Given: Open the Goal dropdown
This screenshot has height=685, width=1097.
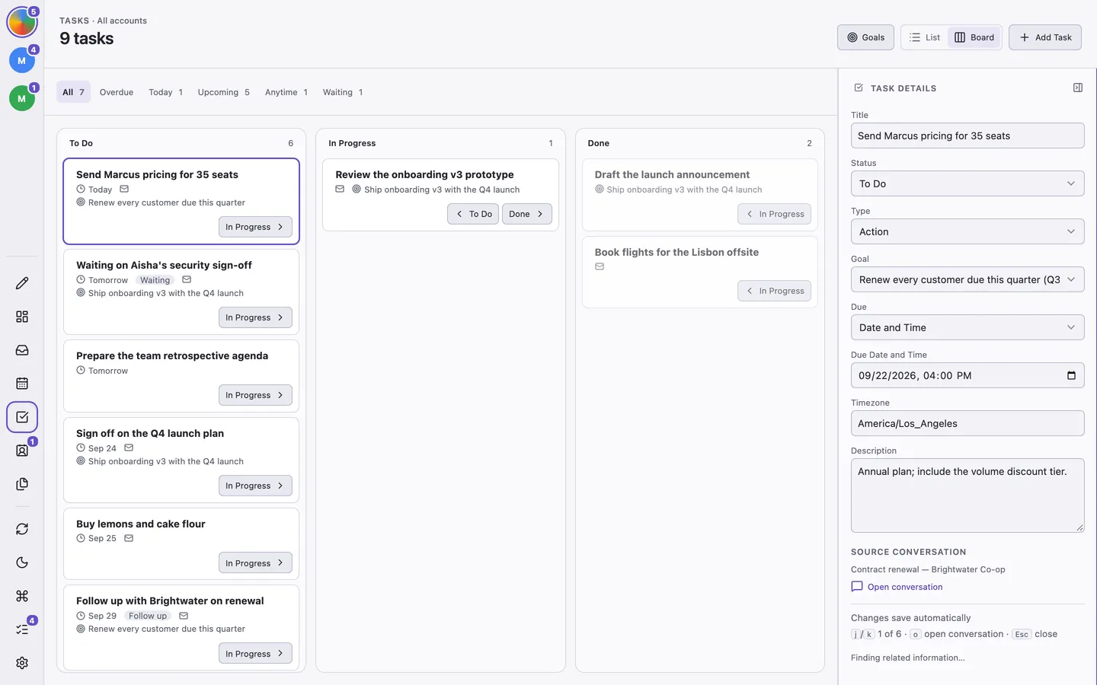Looking at the screenshot, I should (x=967, y=279).
